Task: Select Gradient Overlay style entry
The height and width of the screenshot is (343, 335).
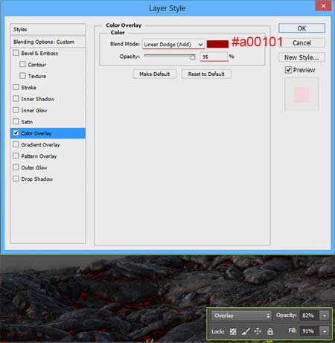Action: [40, 144]
